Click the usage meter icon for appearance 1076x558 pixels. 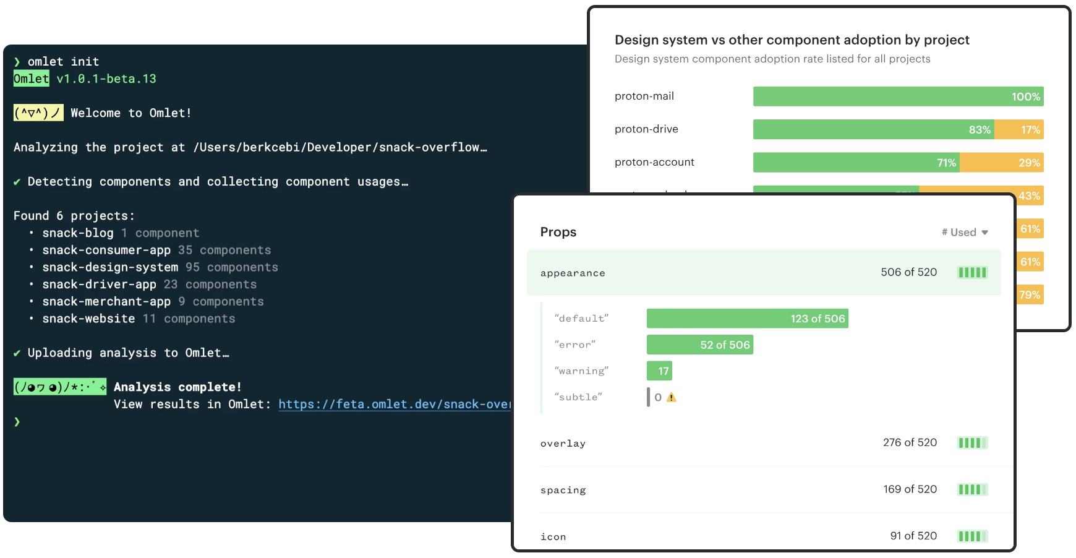coord(972,273)
